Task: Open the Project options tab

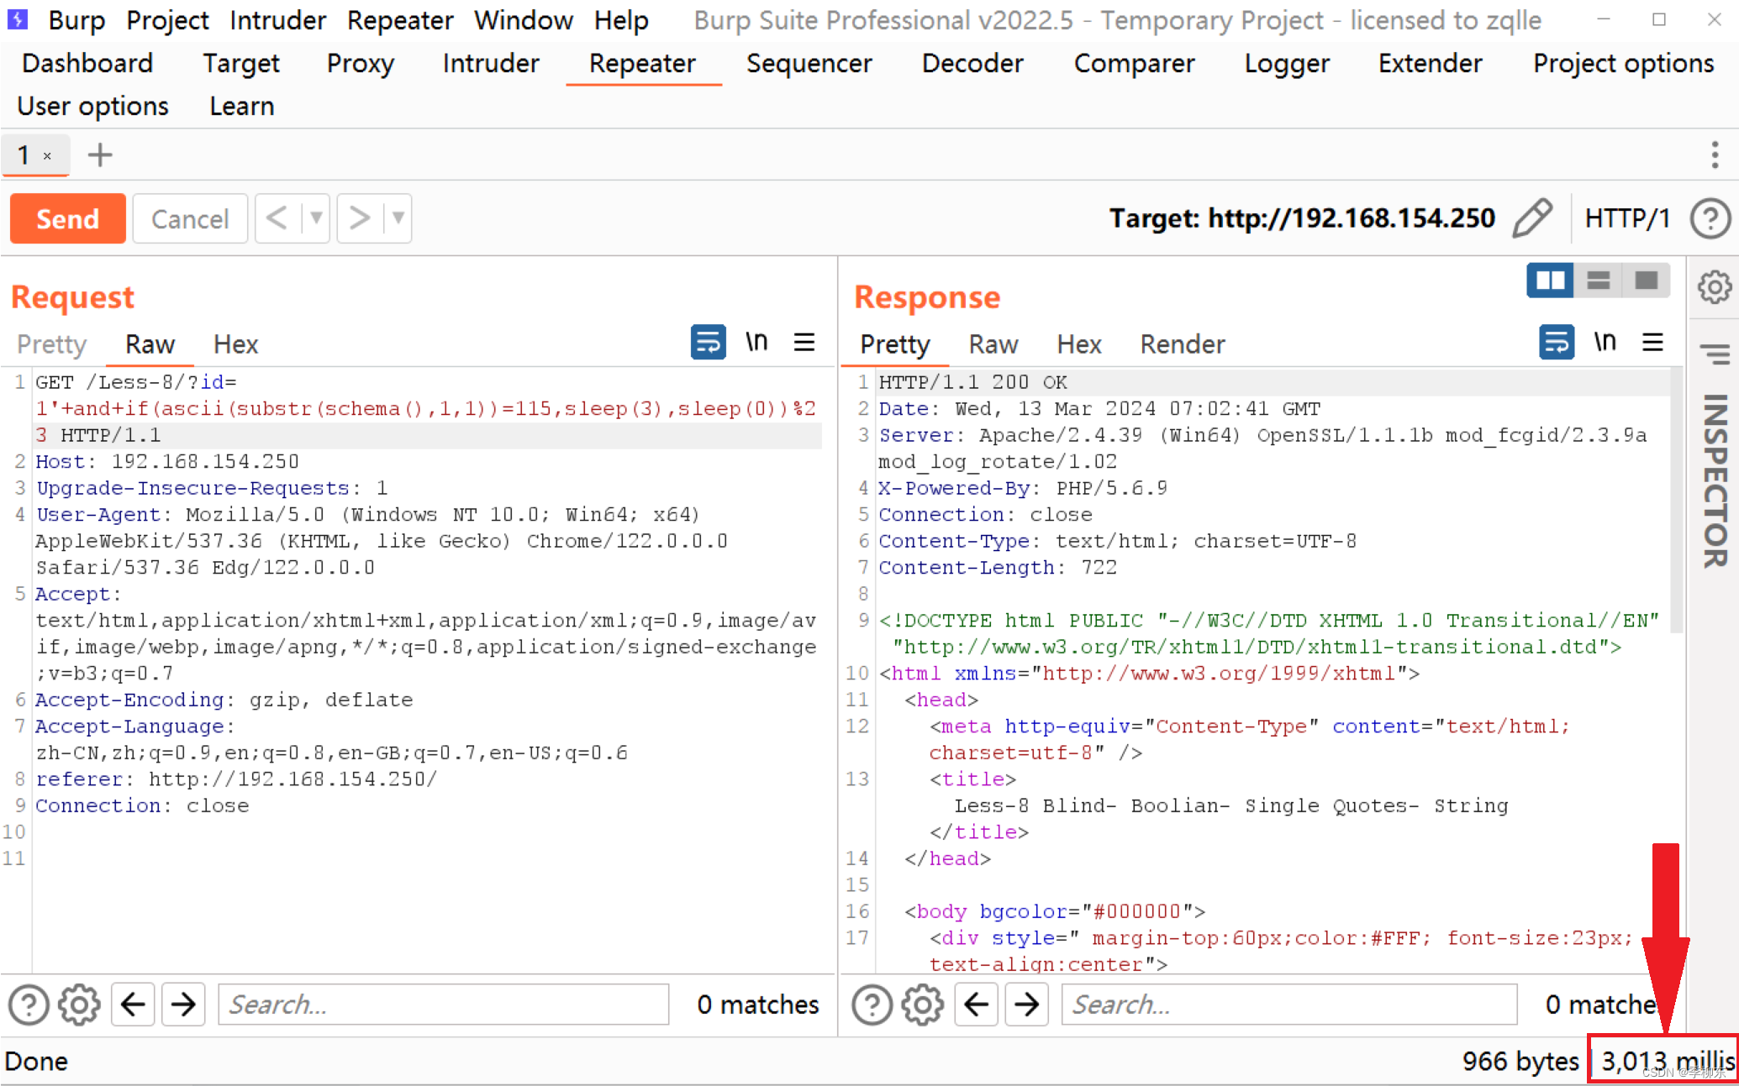Action: [1624, 64]
